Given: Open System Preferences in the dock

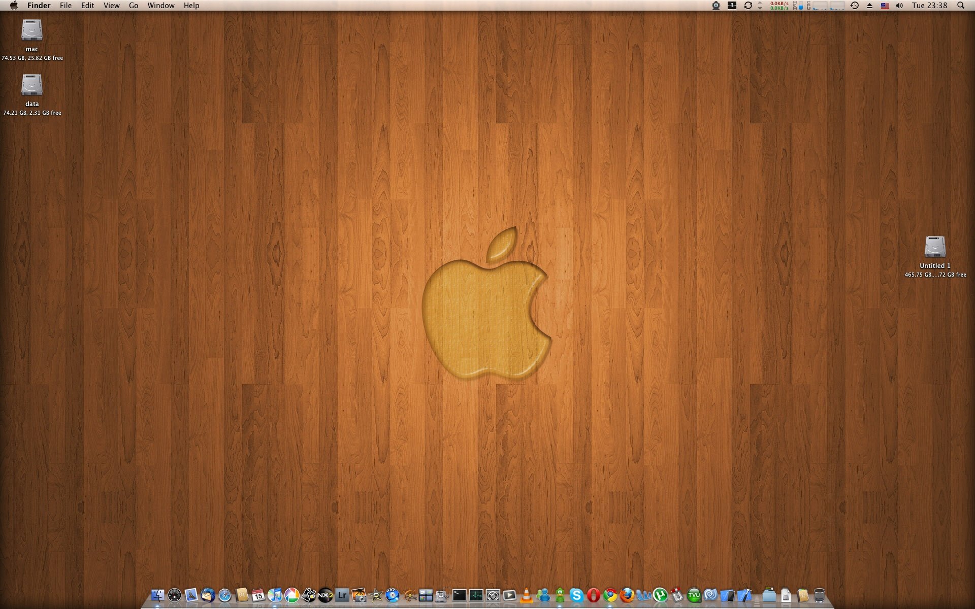Looking at the screenshot, I should [493, 595].
